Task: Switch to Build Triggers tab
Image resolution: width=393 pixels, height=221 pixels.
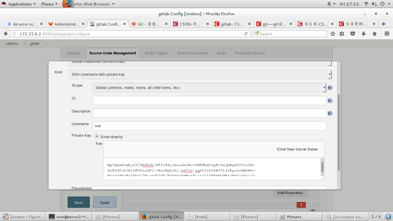Action: (157, 53)
